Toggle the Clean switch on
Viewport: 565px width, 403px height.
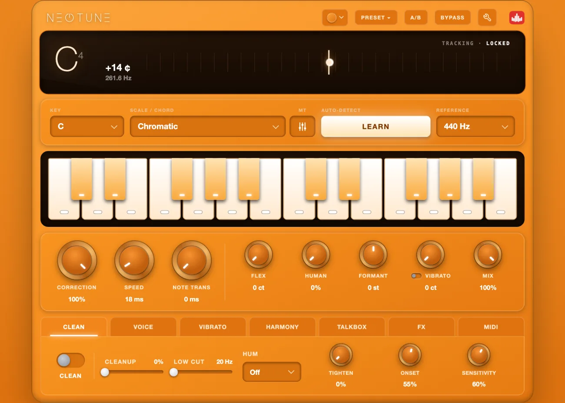click(x=70, y=360)
